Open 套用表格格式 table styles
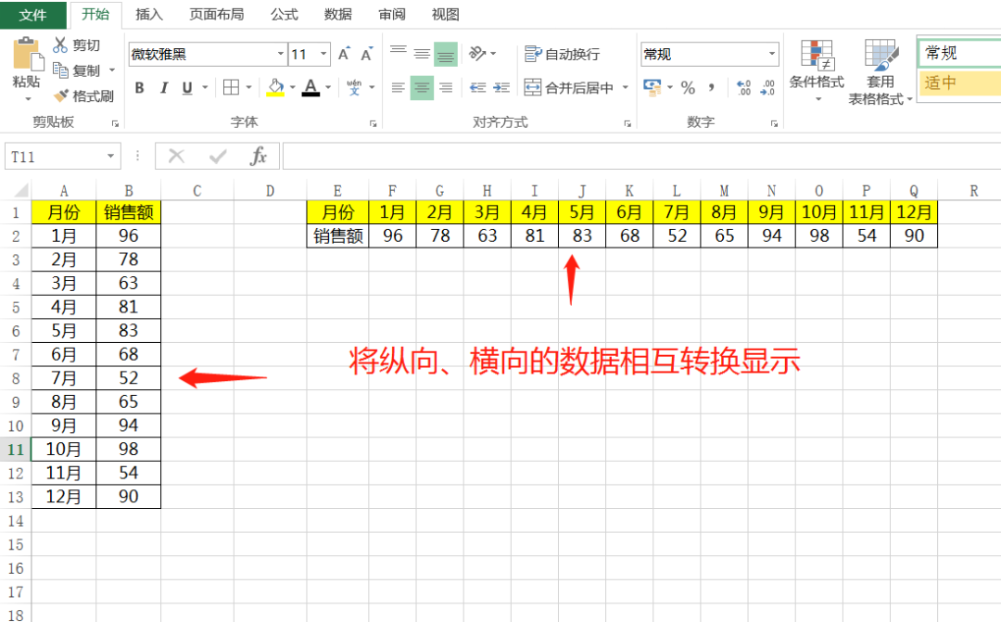This screenshot has height=622, width=1001. [x=881, y=71]
